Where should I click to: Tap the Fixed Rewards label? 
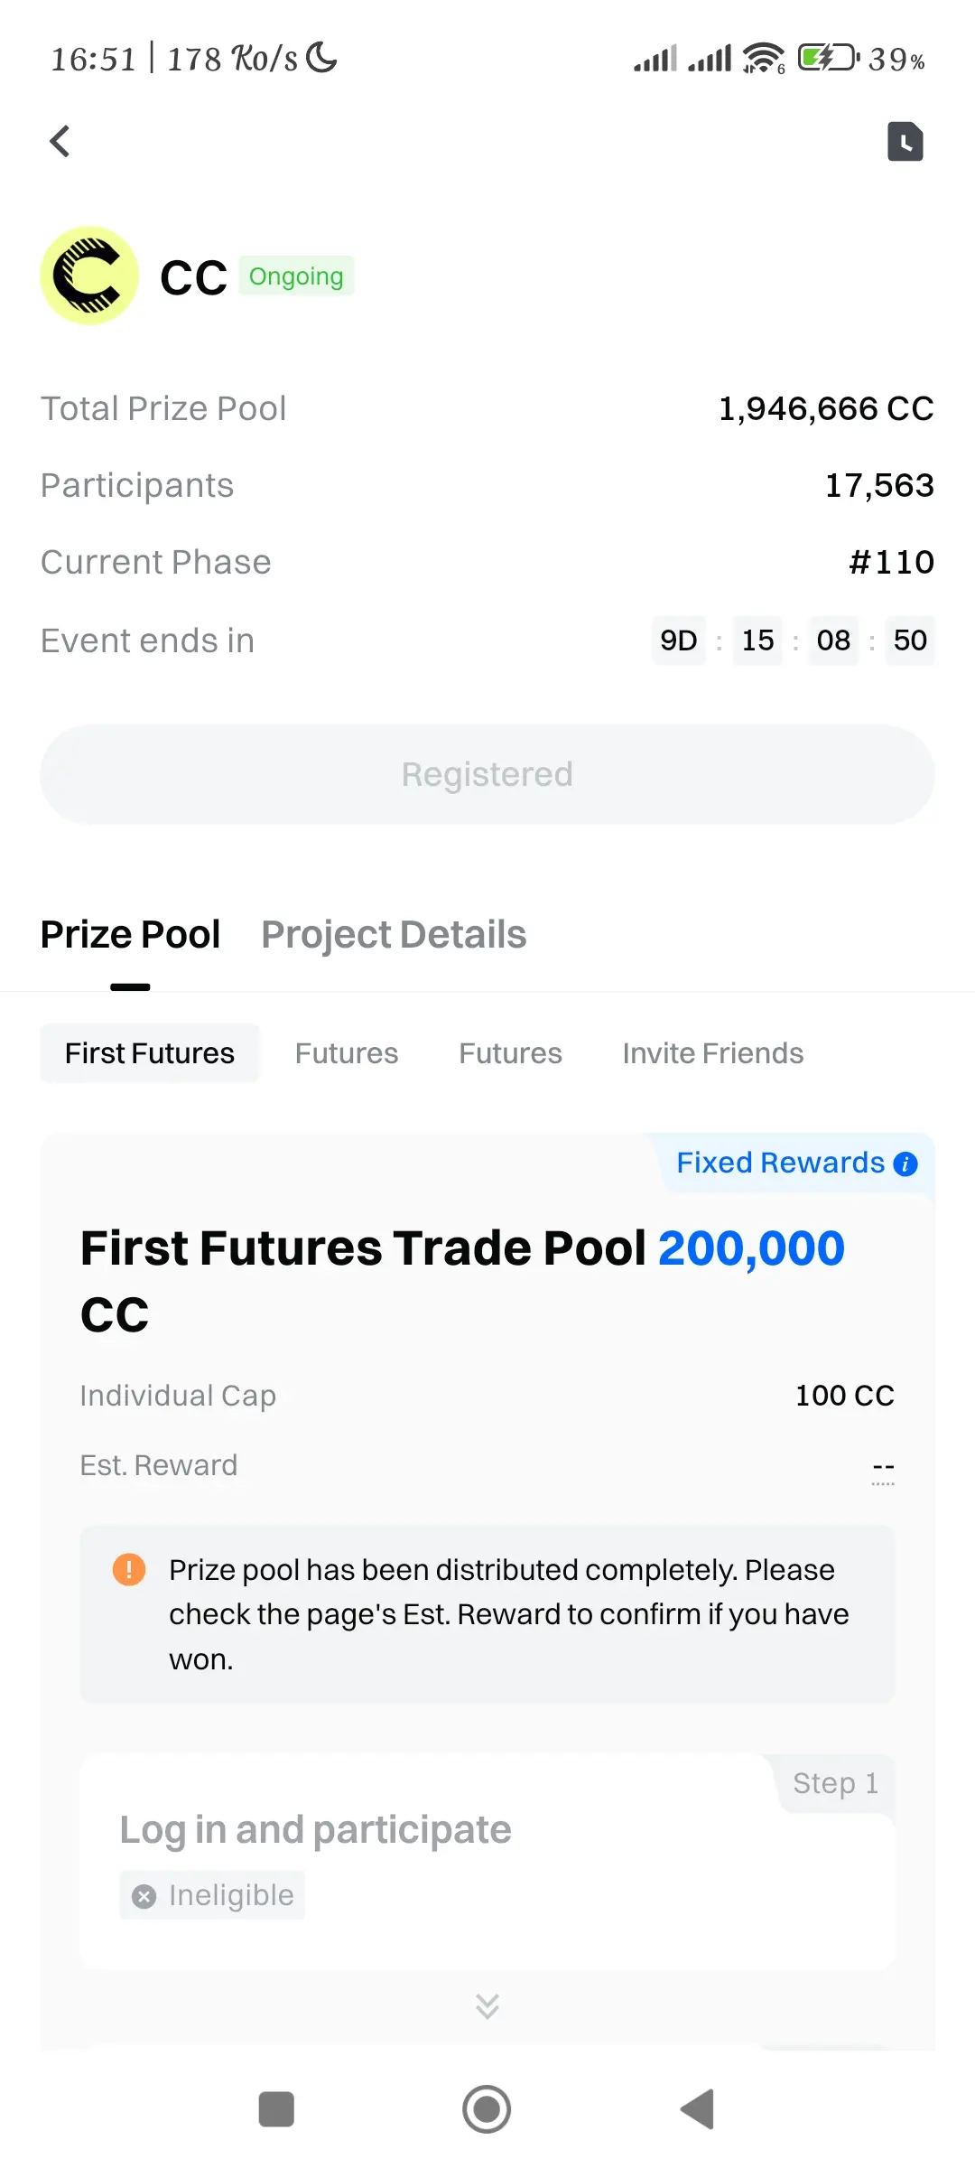point(781,1163)
